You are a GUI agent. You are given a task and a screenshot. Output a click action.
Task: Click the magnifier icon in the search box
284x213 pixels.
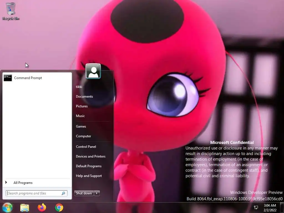click(x=64, y=193)
